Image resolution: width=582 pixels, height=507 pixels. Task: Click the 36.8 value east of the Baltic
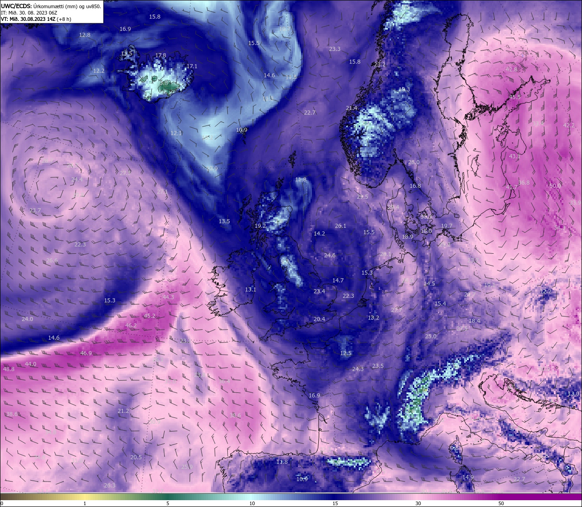coord(524,183)
